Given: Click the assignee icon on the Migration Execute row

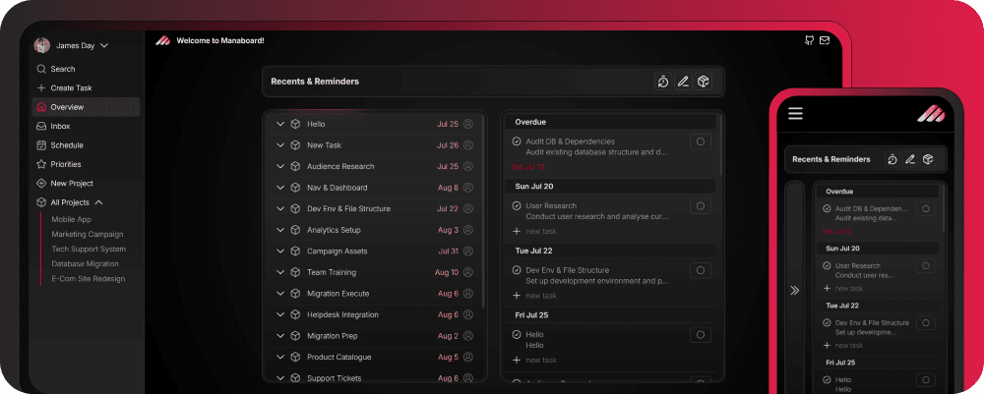Looking at the screenshot, I should pos(468,294).
